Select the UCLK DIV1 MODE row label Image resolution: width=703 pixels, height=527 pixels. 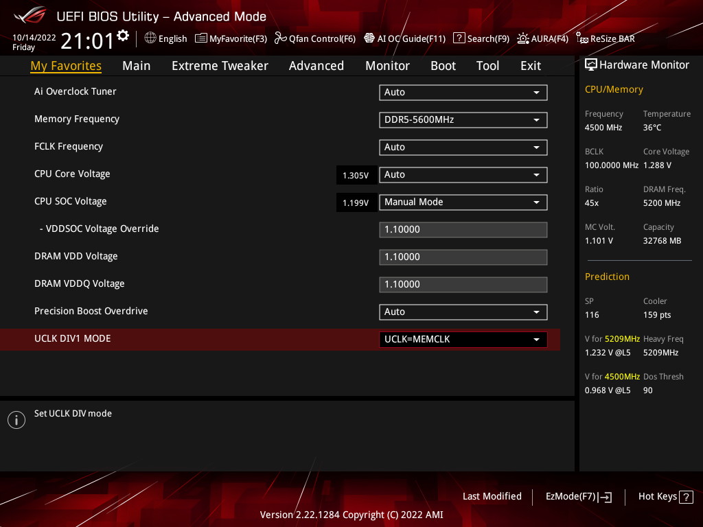pyautogui.click(x=73, y=338)
